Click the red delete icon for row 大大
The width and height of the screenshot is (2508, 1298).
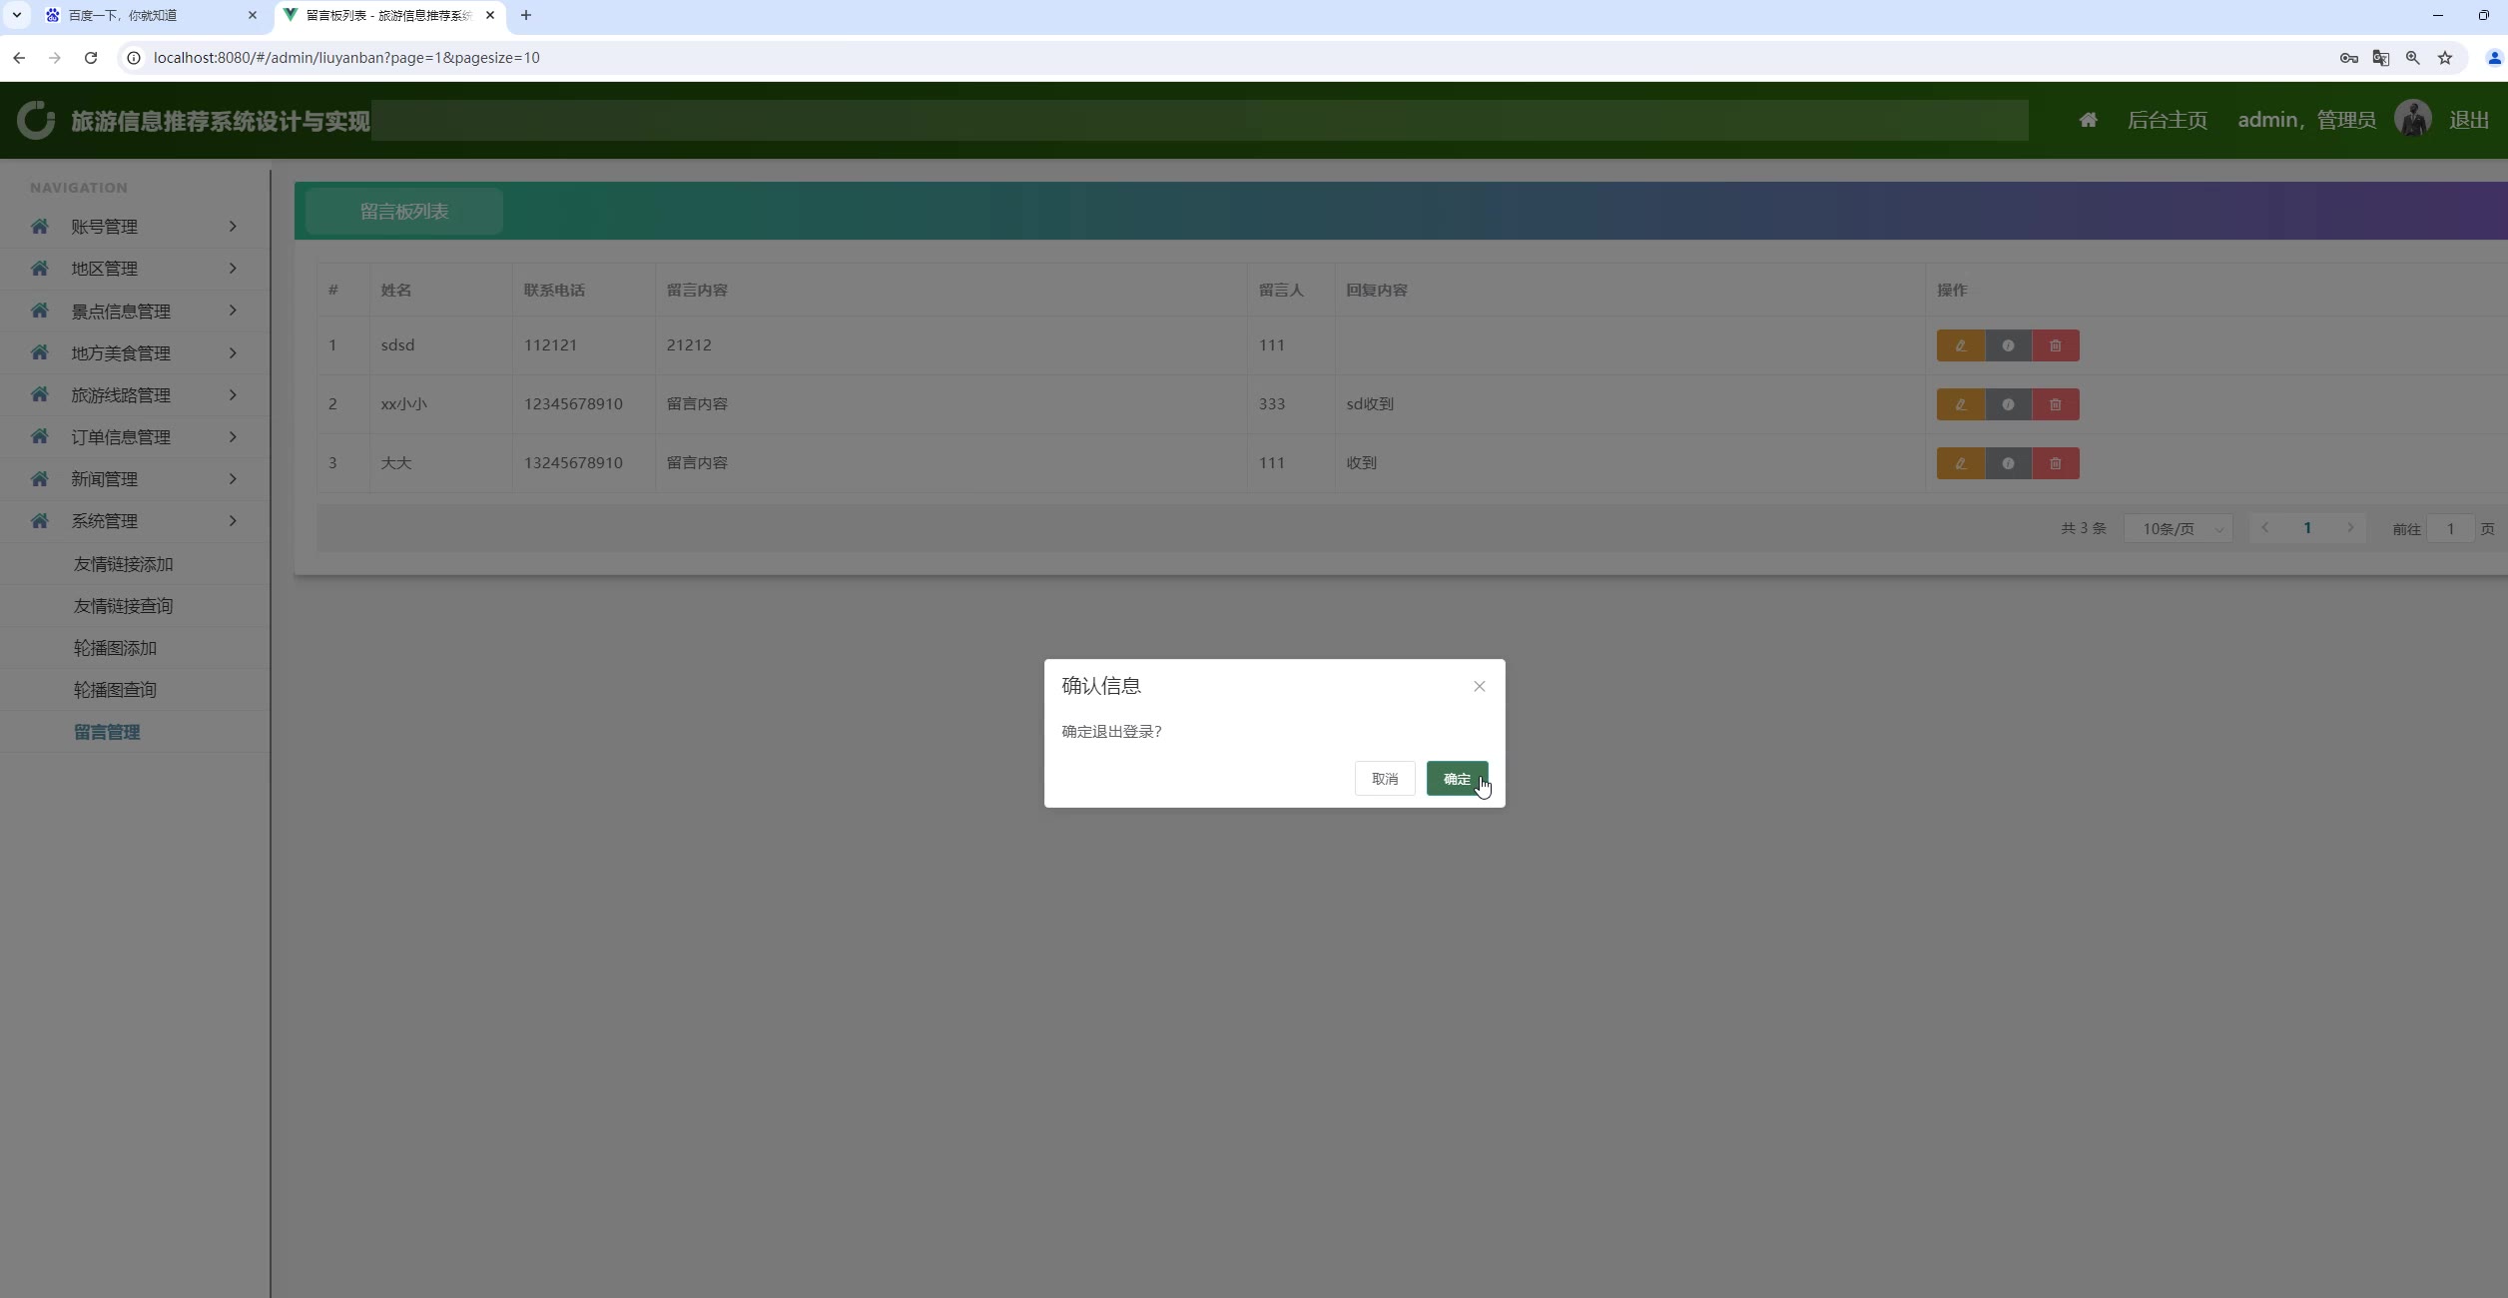[x=2055, y=463]
